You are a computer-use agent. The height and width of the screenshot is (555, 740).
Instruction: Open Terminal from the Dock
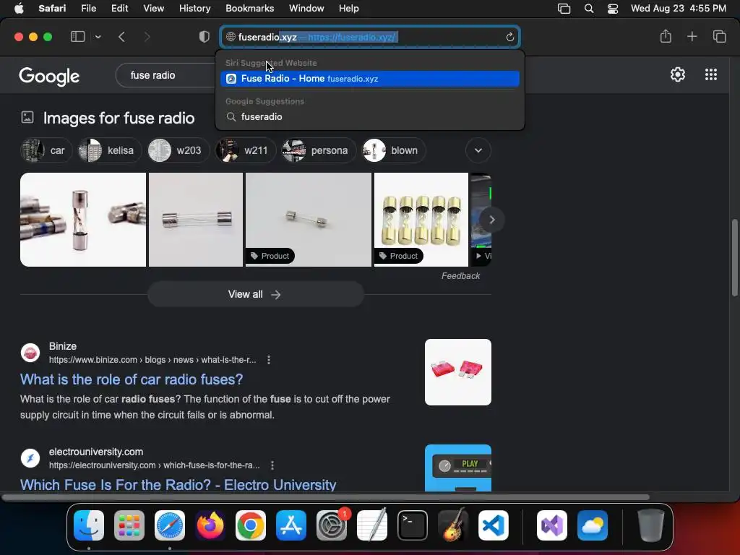tap(413, 525)
